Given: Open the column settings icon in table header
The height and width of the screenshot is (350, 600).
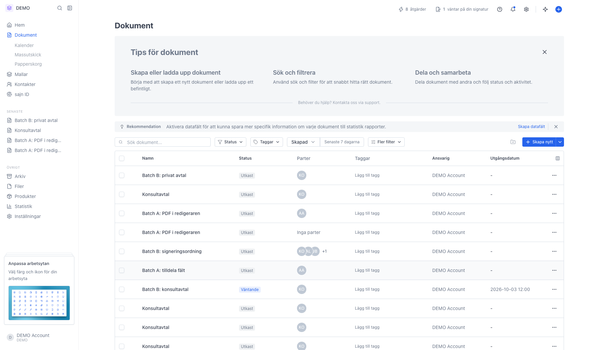Looking at the screenshot, I should pos(558,158).
